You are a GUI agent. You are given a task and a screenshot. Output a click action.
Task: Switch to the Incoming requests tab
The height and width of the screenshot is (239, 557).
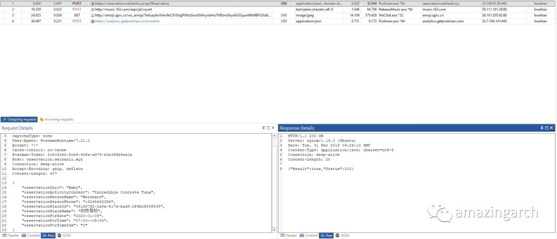point(57,120)
